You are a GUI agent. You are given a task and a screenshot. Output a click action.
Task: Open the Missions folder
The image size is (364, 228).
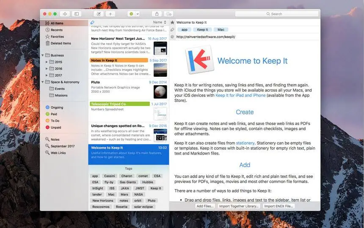tap(58, 95)
